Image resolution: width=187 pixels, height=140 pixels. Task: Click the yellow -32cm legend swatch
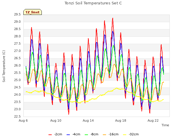coord(125,135)
